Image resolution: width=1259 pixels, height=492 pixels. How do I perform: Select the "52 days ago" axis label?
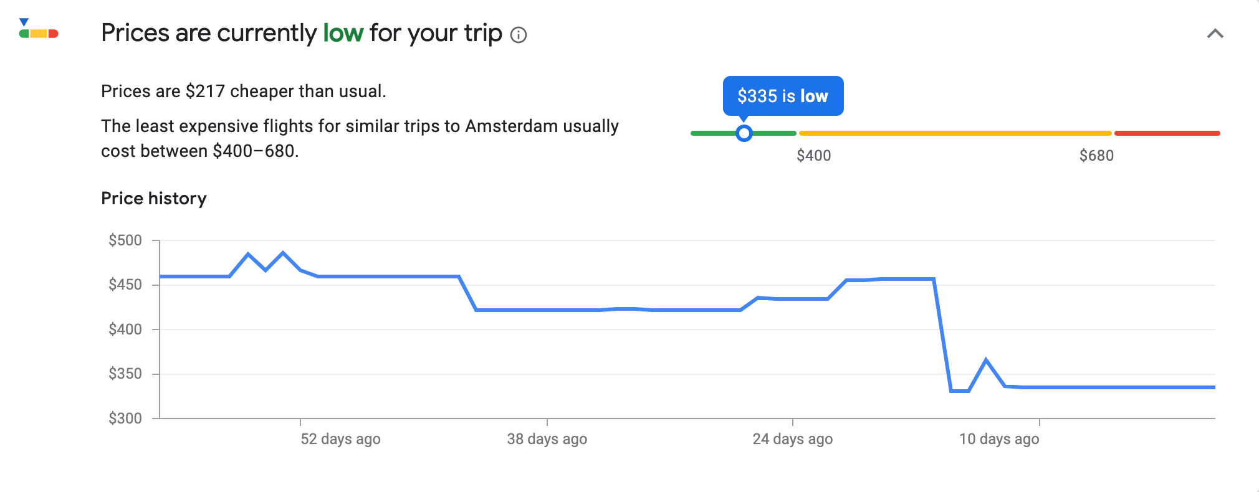340,439
